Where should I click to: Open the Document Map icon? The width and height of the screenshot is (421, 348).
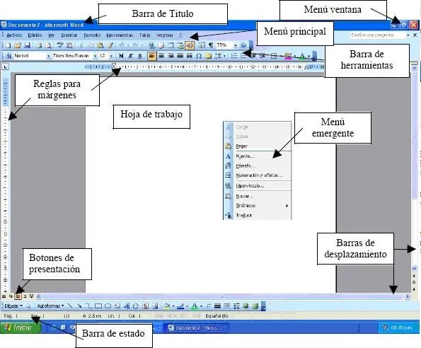[x=202, y=45]
